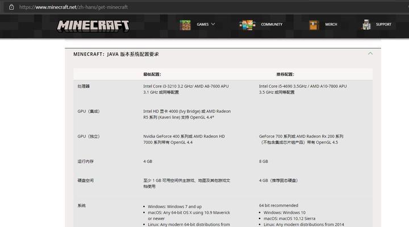Screen dimensions: 409x227
Task: Click the Community characters icon
Action: click(x=247, y=25)
